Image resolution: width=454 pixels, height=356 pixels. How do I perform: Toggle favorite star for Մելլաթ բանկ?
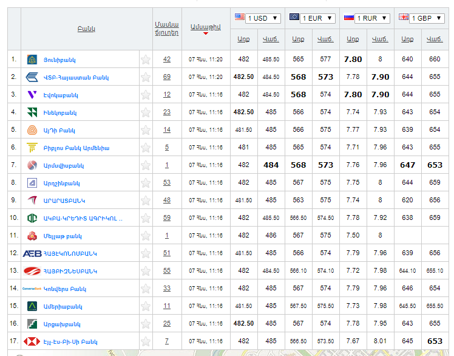coord(146,236)
